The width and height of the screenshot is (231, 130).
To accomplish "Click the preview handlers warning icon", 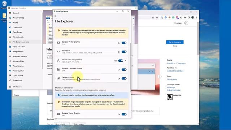I will click(58, 30).
